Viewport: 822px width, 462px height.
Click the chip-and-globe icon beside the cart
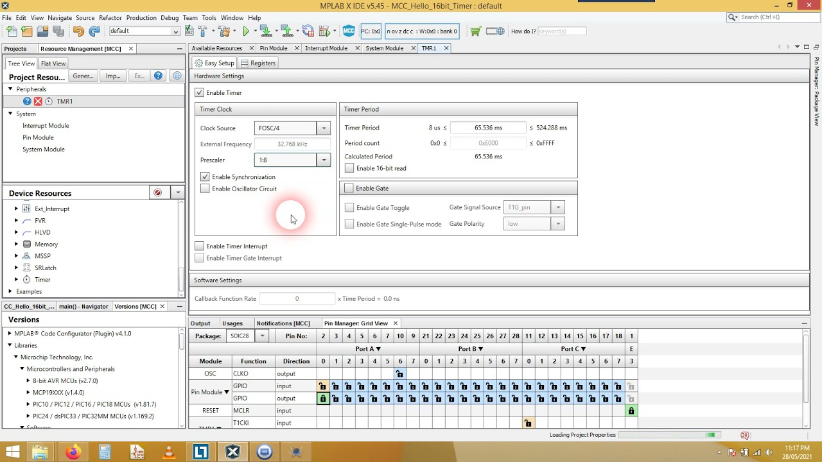pyautogui.click(x=495, y=31)
